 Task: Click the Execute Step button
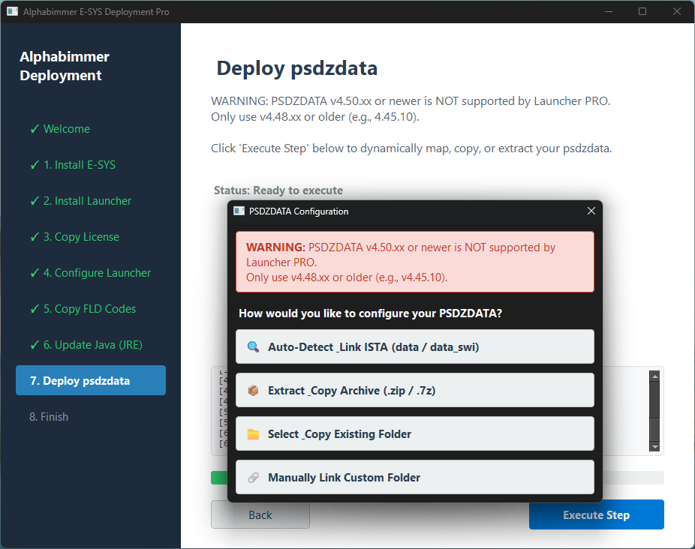596,514
